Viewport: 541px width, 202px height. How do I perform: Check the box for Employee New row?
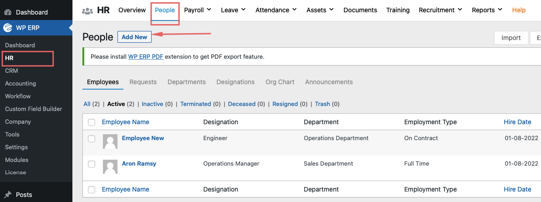[x=92, y=139]
